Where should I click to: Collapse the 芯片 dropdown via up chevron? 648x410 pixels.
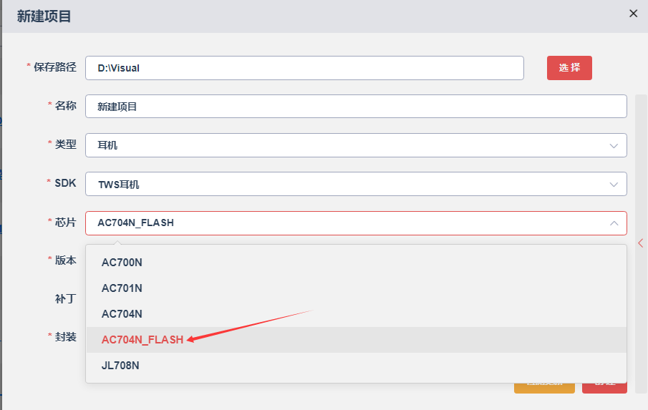[614, 223]
